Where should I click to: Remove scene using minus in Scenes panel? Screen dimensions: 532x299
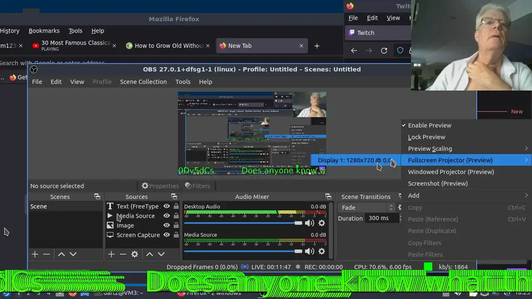click(47, 254)
